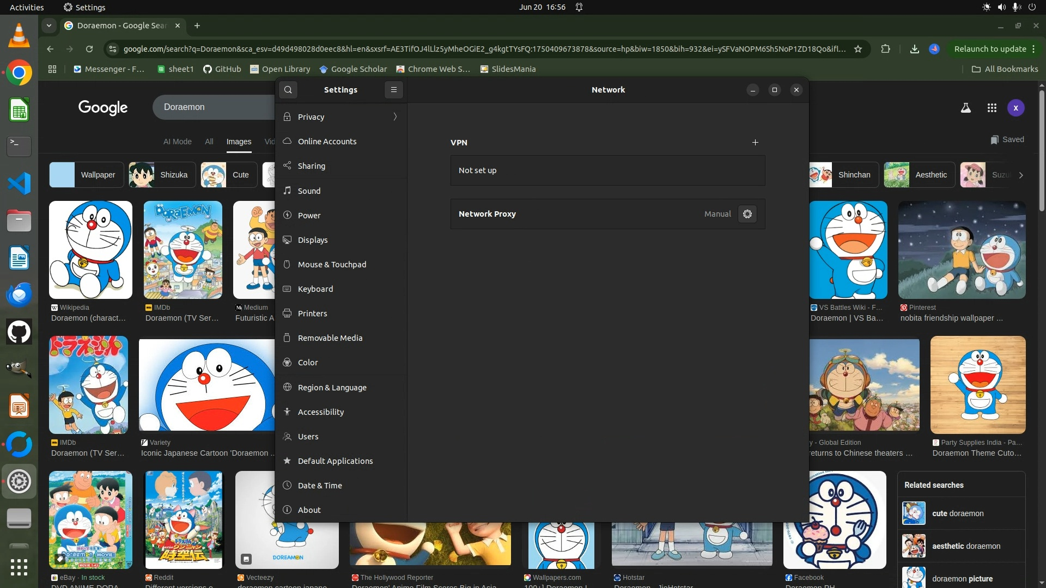Select the Displays settings panel

[x=313, y=240]
